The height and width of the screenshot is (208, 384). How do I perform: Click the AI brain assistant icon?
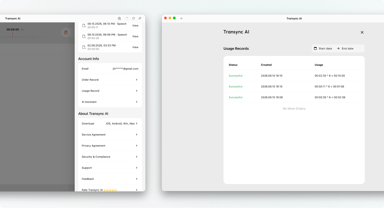(66, 32)
